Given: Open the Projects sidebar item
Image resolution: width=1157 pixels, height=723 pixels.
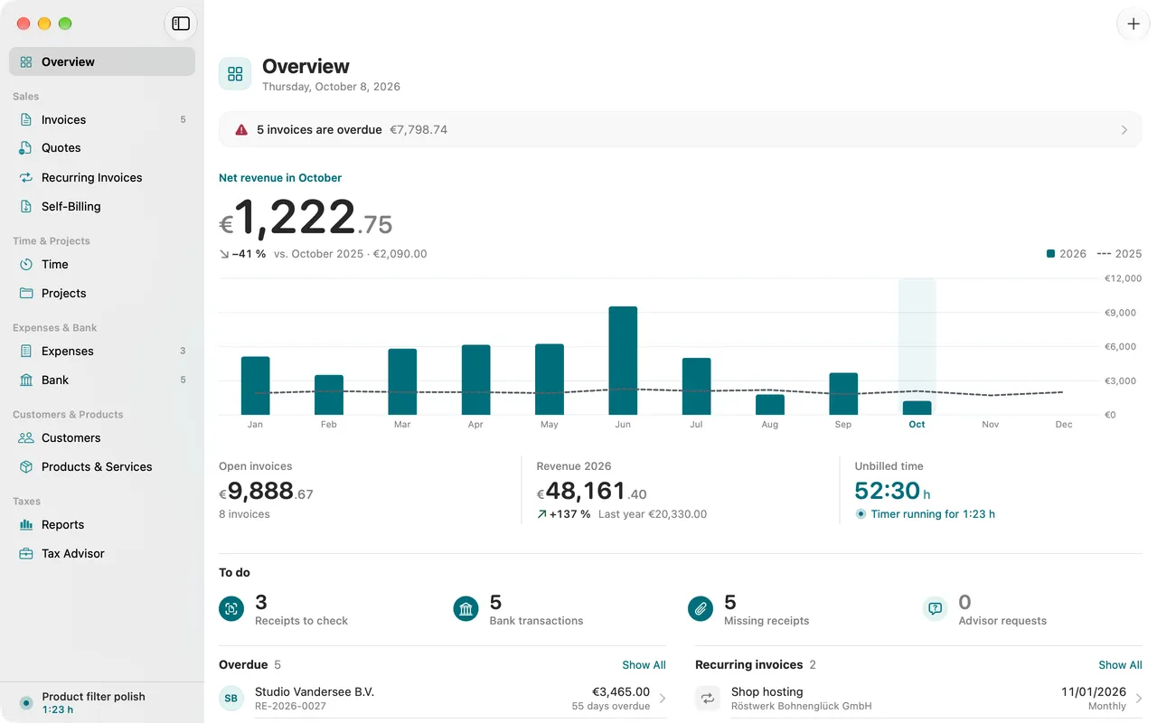Looking at the screenshot, I should pos(102,293).
